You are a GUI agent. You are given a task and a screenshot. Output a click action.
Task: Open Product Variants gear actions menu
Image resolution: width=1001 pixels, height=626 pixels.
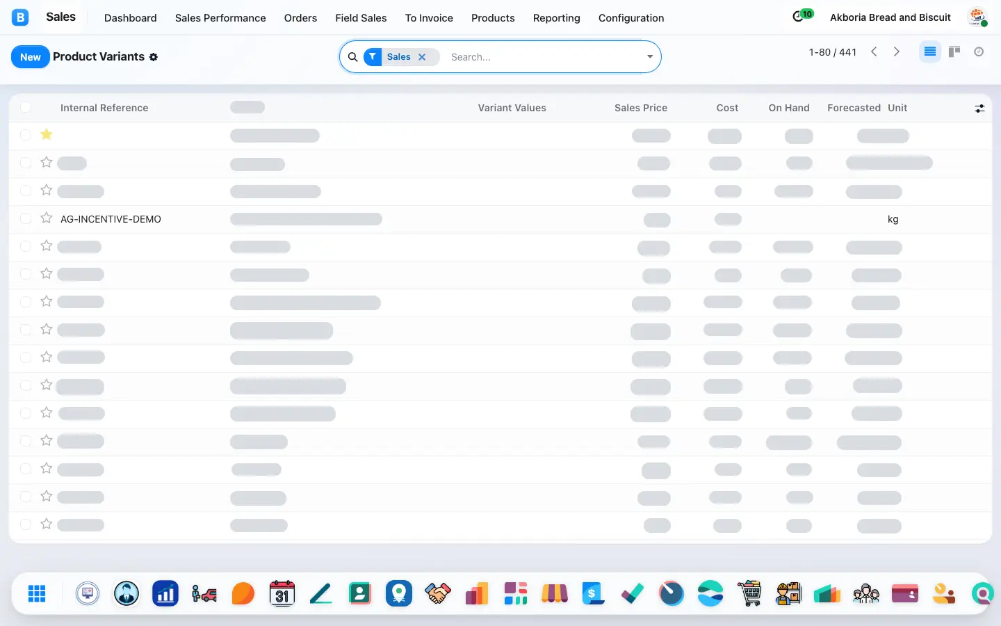click(154, 57)
